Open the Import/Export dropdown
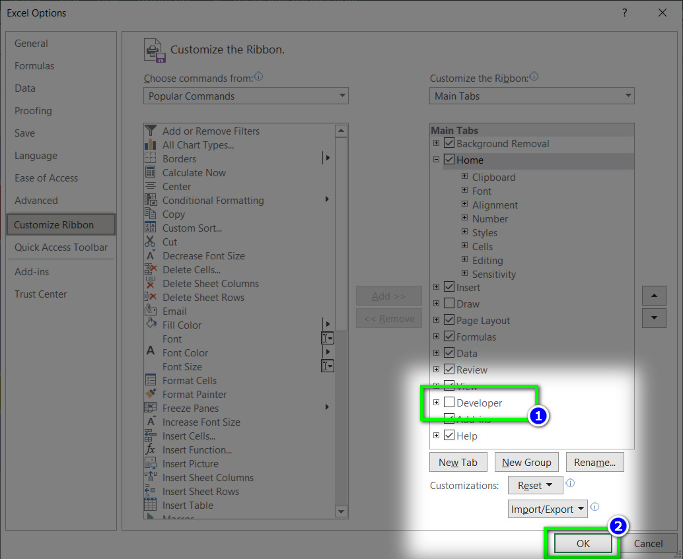 [548, 509]
